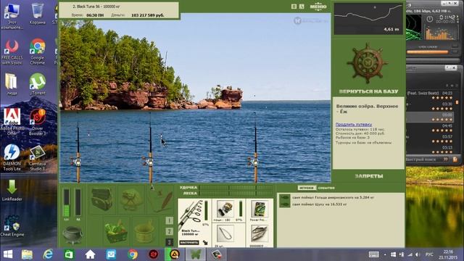Open DAEMON Tools Lite desktop shortcut
The height and width of the screenshot is (261, 464).
click(12, 157)
